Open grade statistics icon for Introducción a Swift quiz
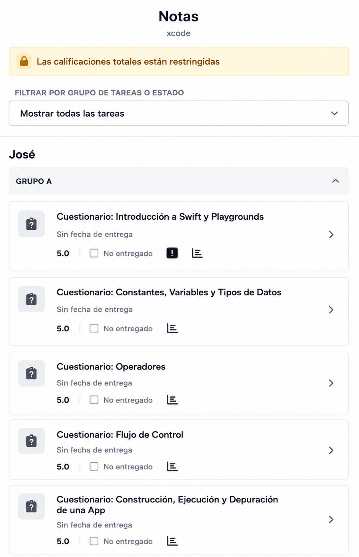The width and height of the screenshot is (359, 557). 197,253
